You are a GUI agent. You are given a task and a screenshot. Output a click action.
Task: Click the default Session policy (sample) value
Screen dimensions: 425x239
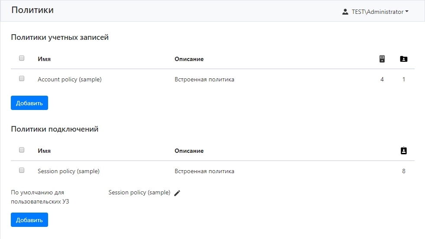pyautogui.click(x=139, y=192)
